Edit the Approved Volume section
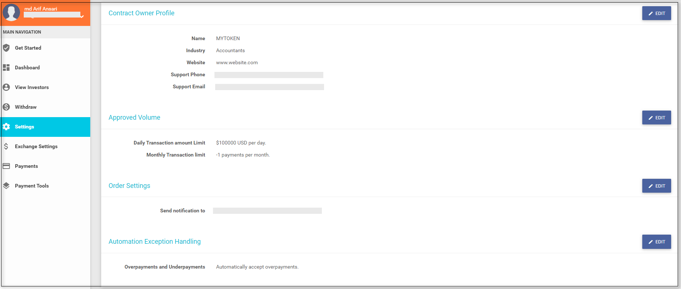This screenshot has width=681, height=289. 656,117
